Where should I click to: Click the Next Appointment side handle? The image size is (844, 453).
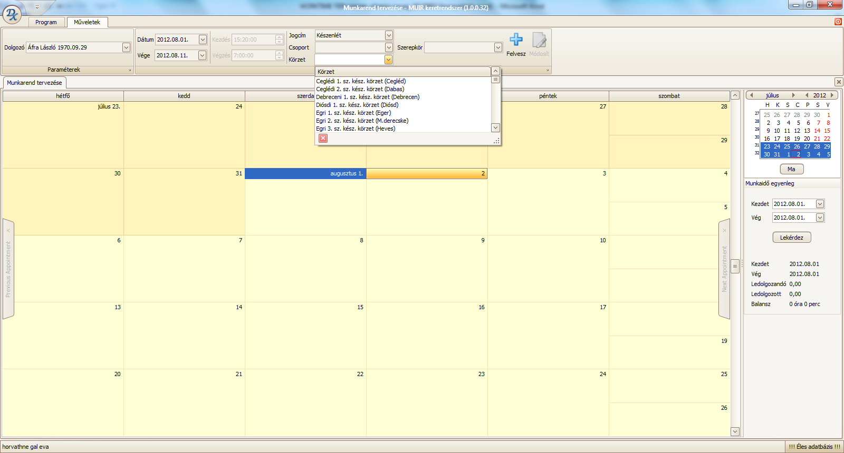(724, 269)
